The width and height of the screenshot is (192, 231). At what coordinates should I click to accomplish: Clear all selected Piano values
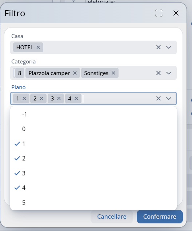(x=159, y=98)
